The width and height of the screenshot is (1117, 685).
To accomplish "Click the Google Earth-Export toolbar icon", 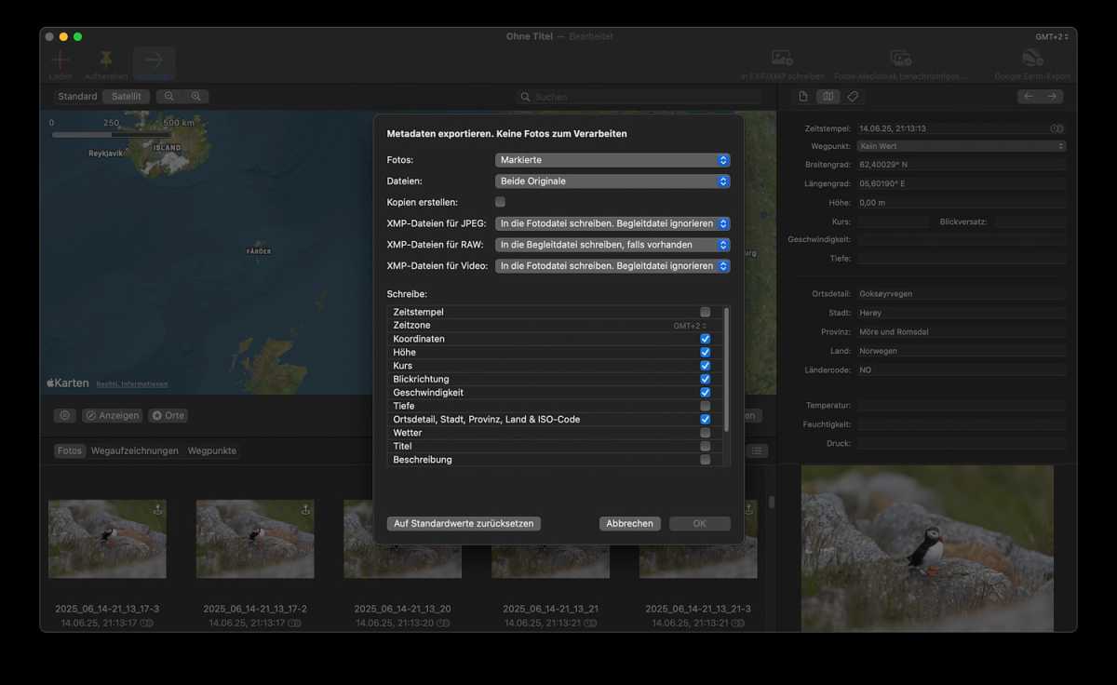I will 1032,58.
